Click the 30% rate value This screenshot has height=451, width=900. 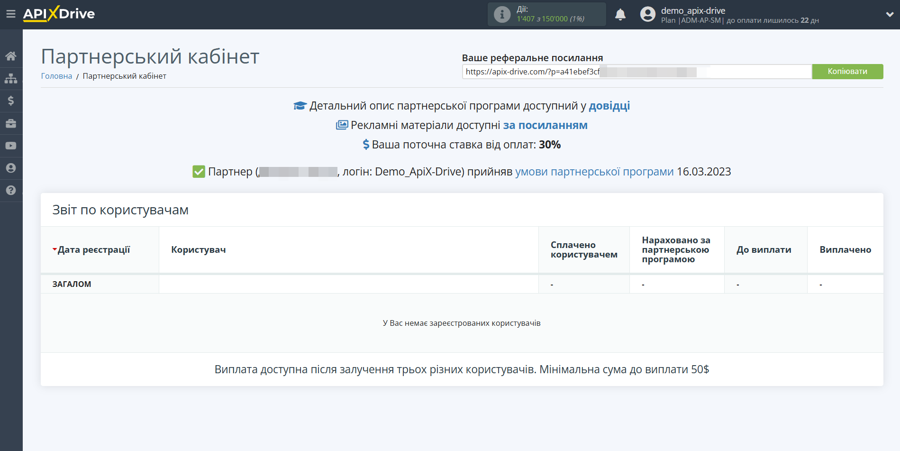550,145
